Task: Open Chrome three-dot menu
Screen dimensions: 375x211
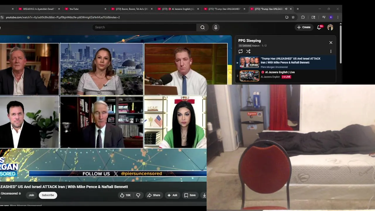Action: point(338,17)
